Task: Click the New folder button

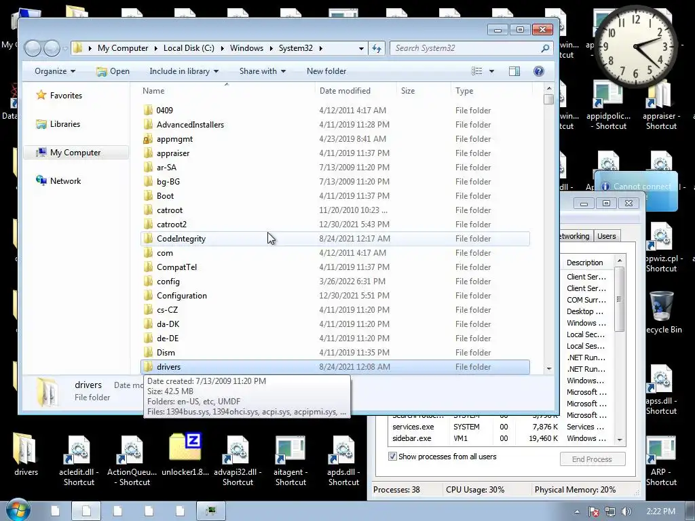Action: (326, 71)
